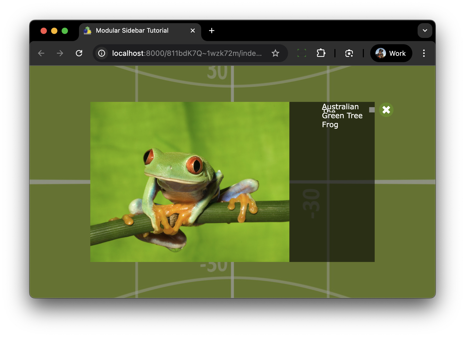Click the green bracket extension icon
Screen dimensions: 465x337
pyautogui.click(x=302, y=53)
